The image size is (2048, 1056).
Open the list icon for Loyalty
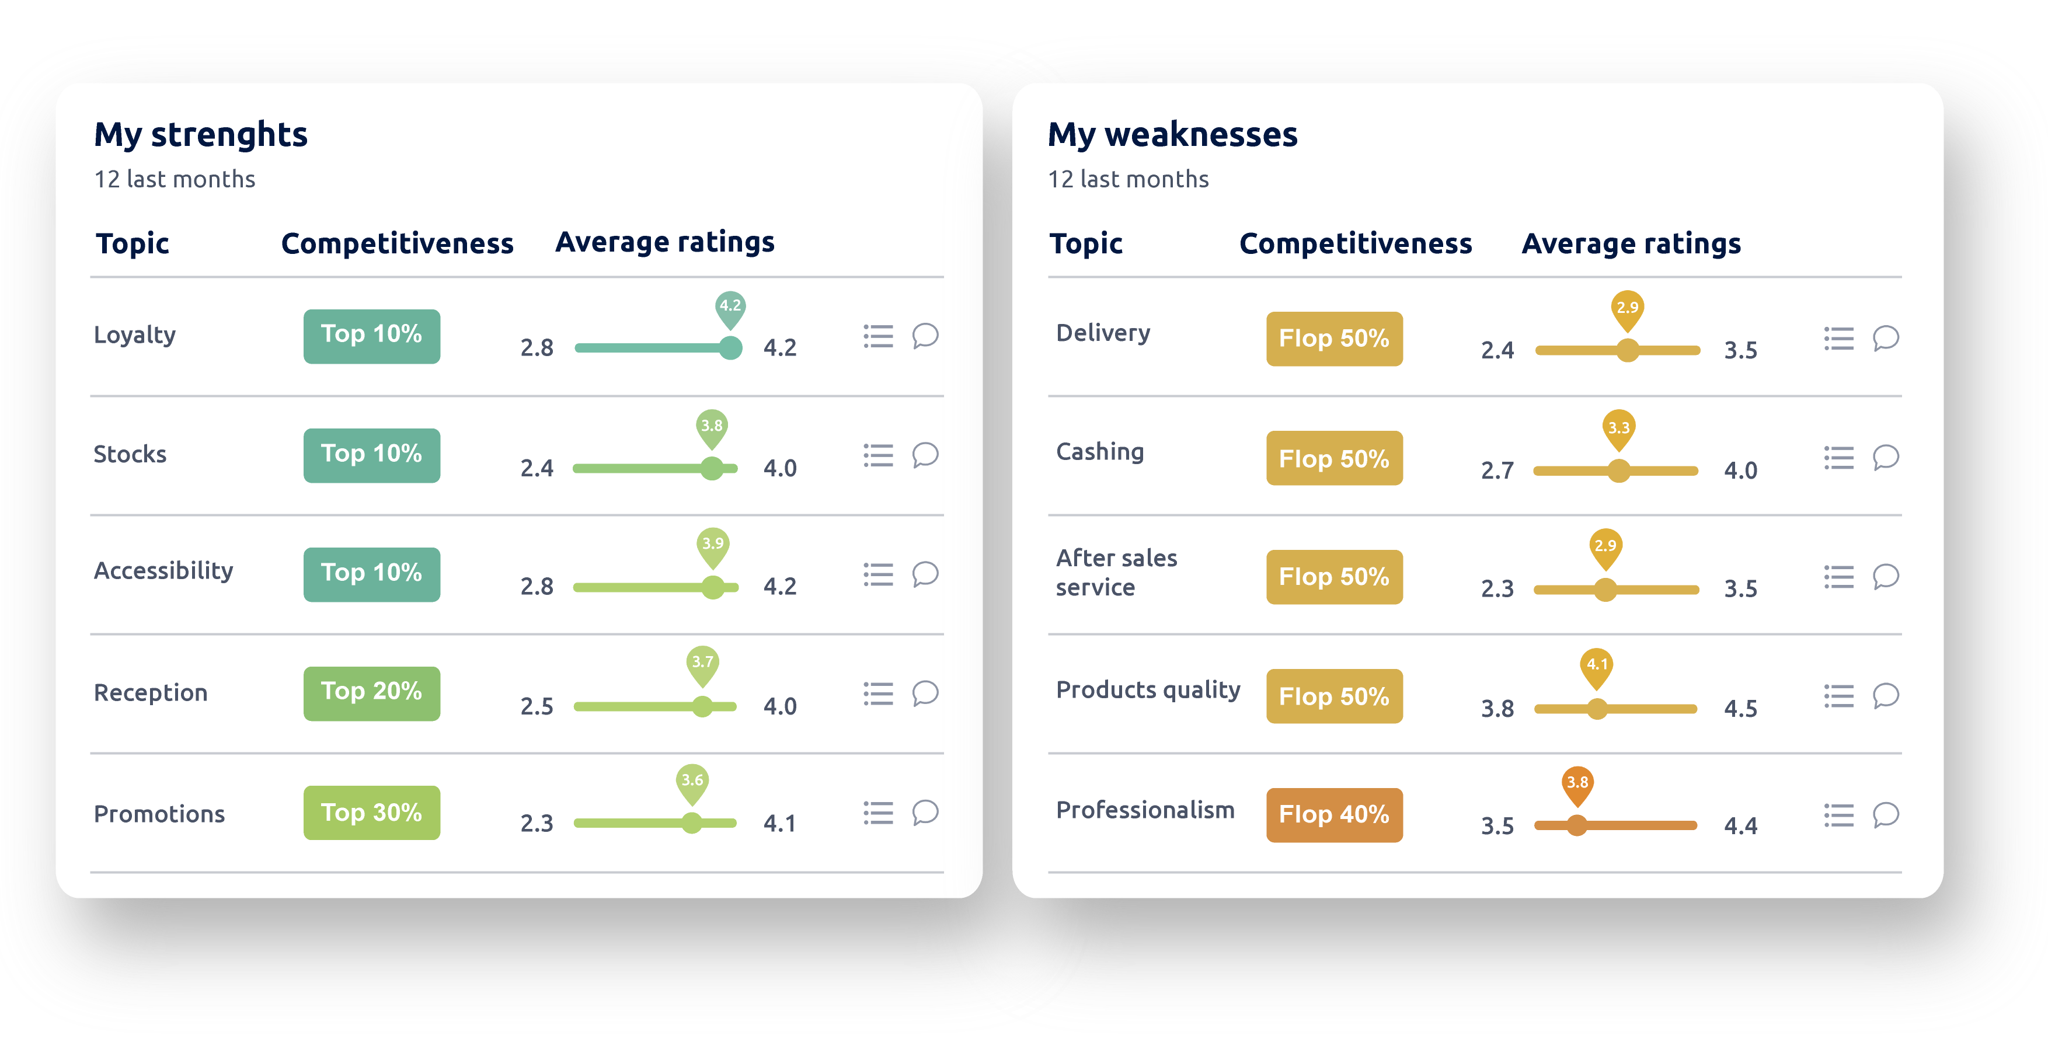tap(877, 336)
